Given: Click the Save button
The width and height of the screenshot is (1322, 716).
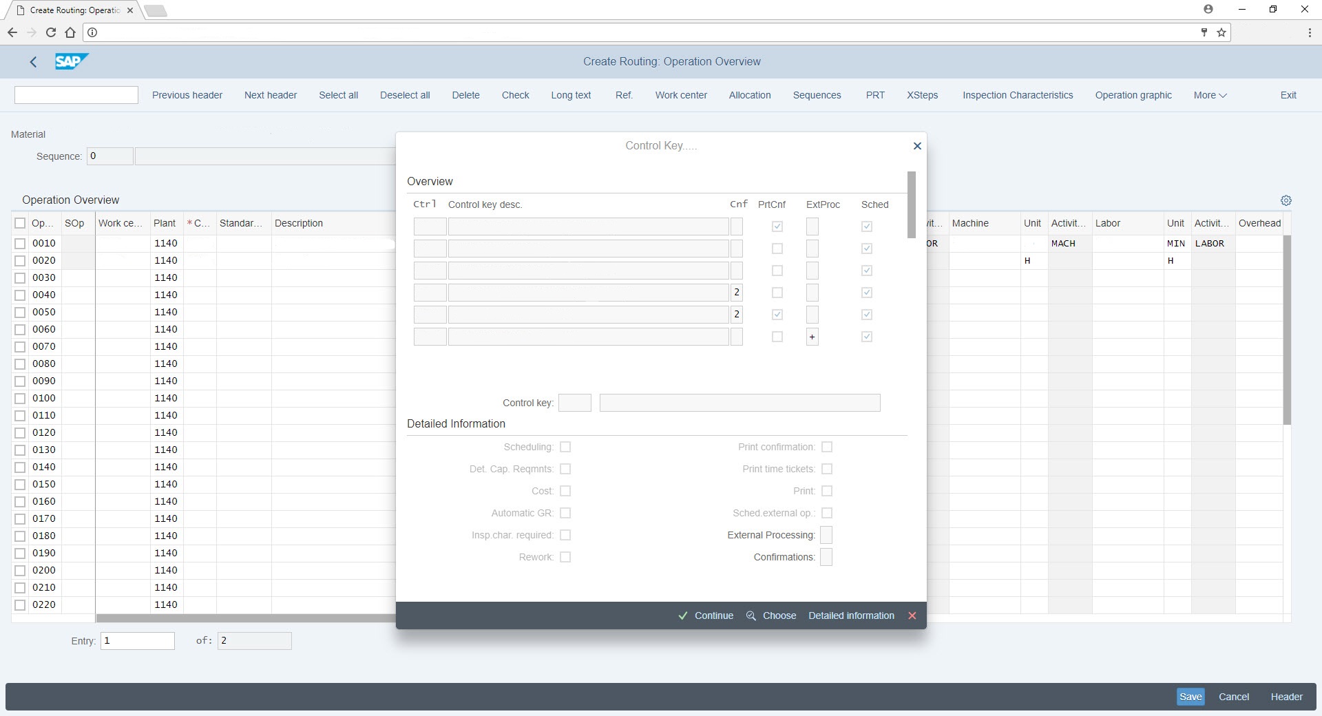Looking at the screenshot, I should coord(1190,697).
